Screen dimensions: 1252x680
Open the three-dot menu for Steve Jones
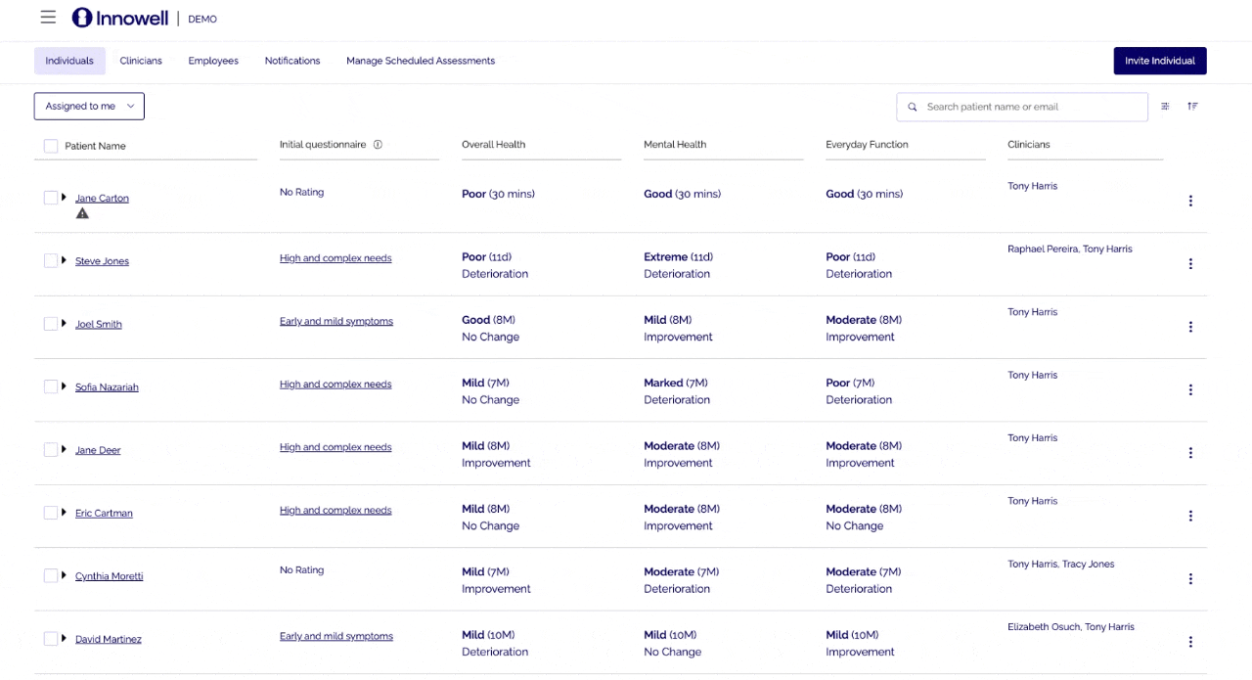click(1190, 264)
